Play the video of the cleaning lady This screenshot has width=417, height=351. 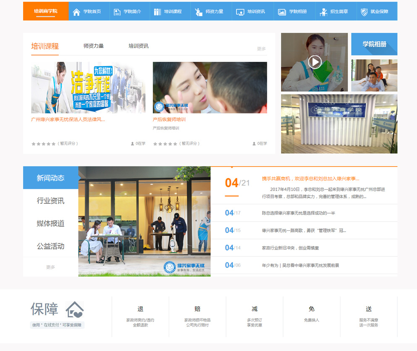[314, 62]
